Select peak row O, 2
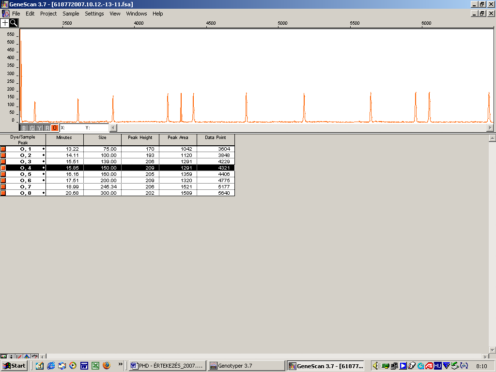The width and height of the screenshot is (496, 372). point(117,155)
